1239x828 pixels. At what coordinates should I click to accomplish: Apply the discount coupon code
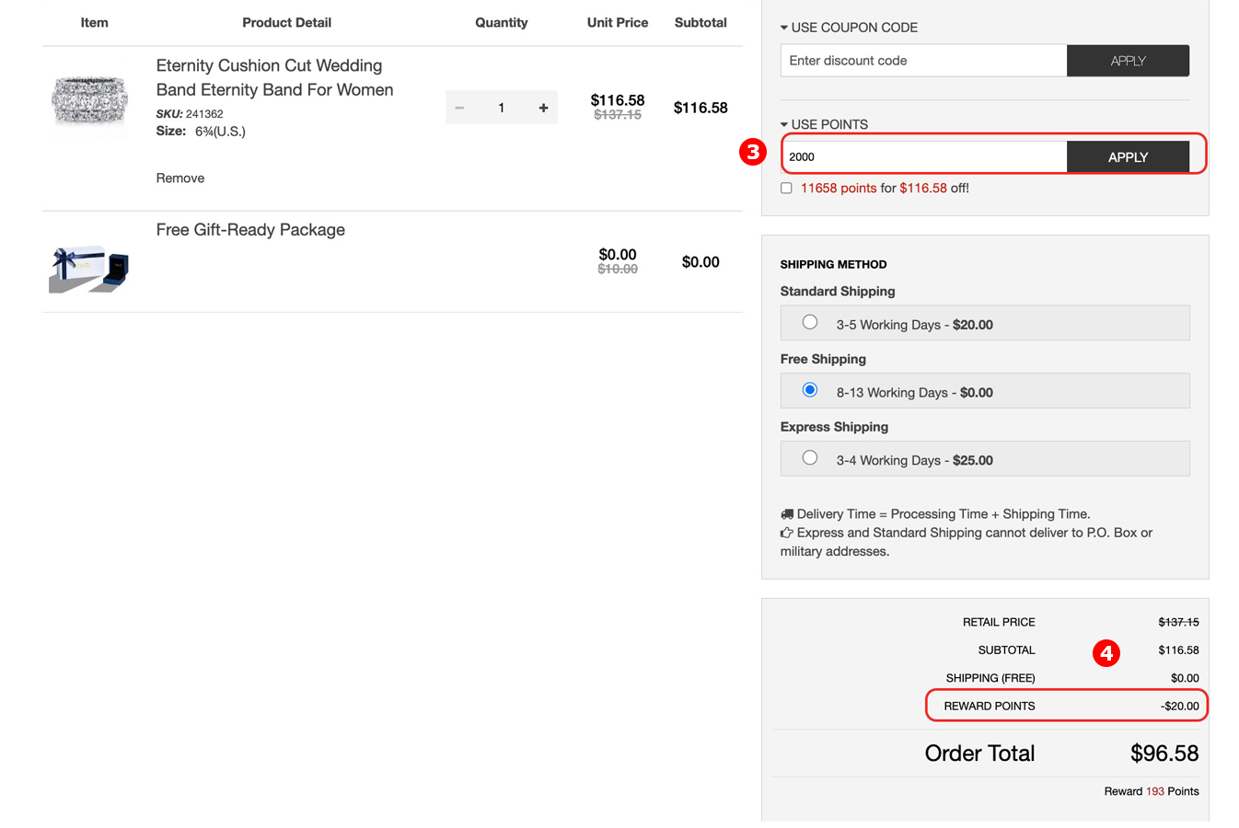coord(1128,61)
